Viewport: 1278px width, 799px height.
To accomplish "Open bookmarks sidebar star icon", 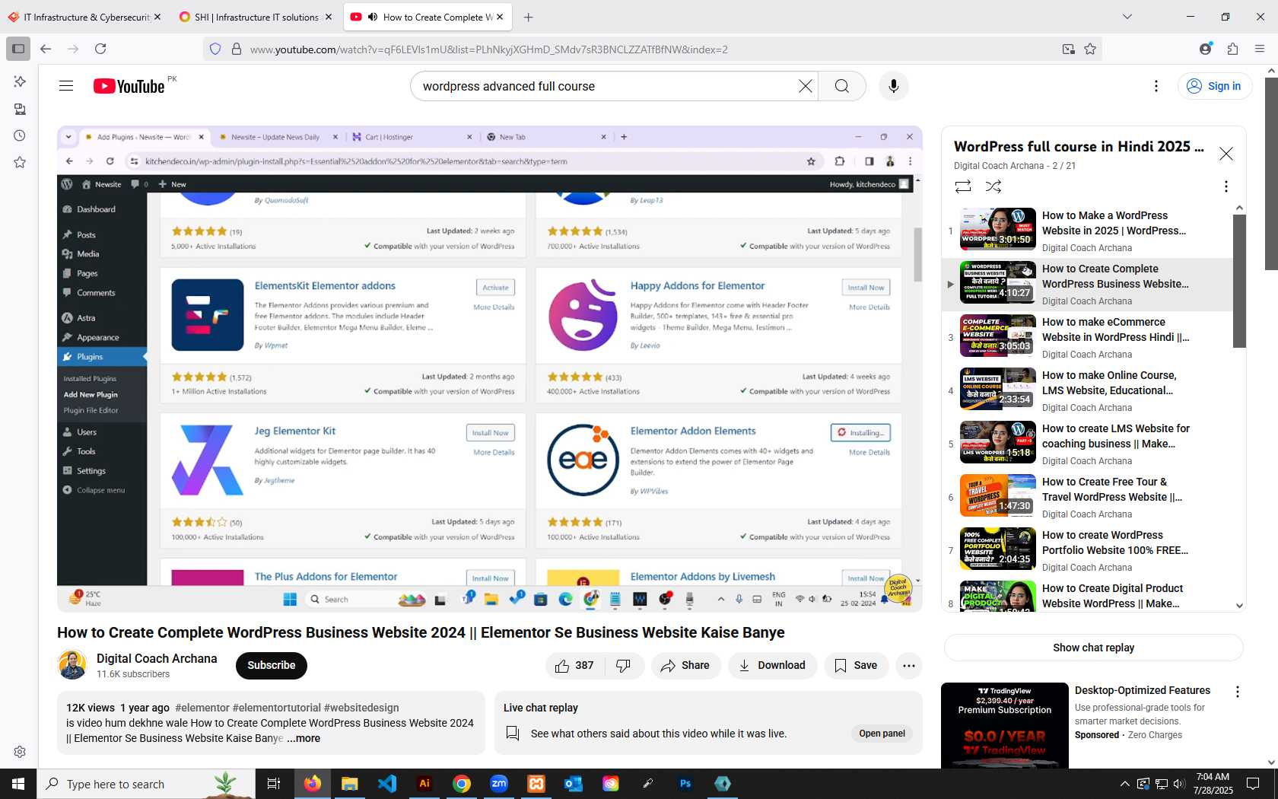I will point(20,162).
